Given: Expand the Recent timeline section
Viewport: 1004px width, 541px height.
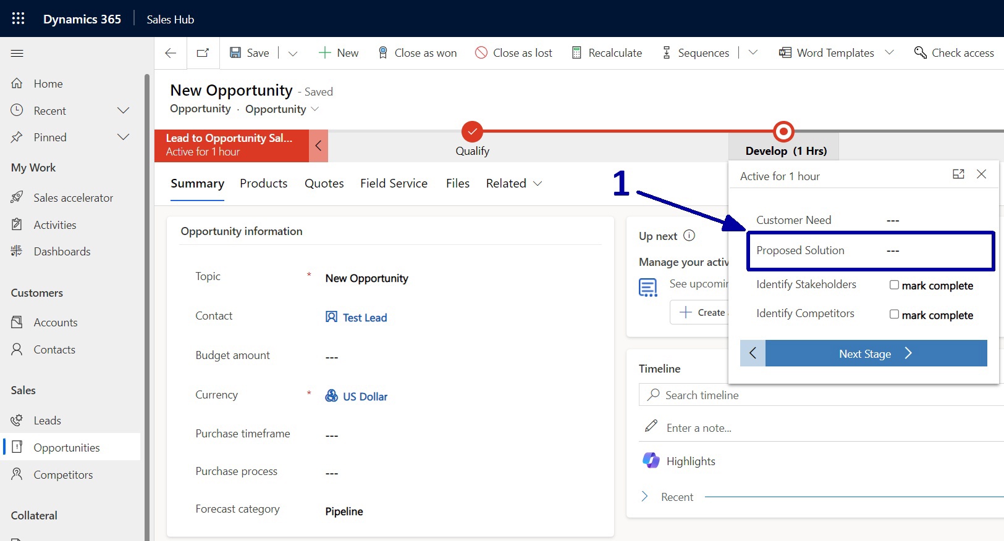Looking at the screenshot, I should [x=644, y=497].
